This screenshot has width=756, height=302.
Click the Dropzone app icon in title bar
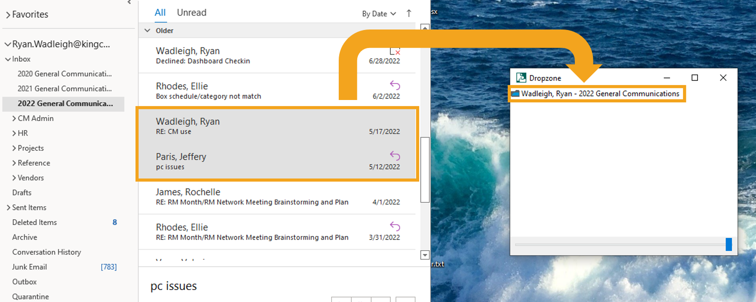pos(521,78)
